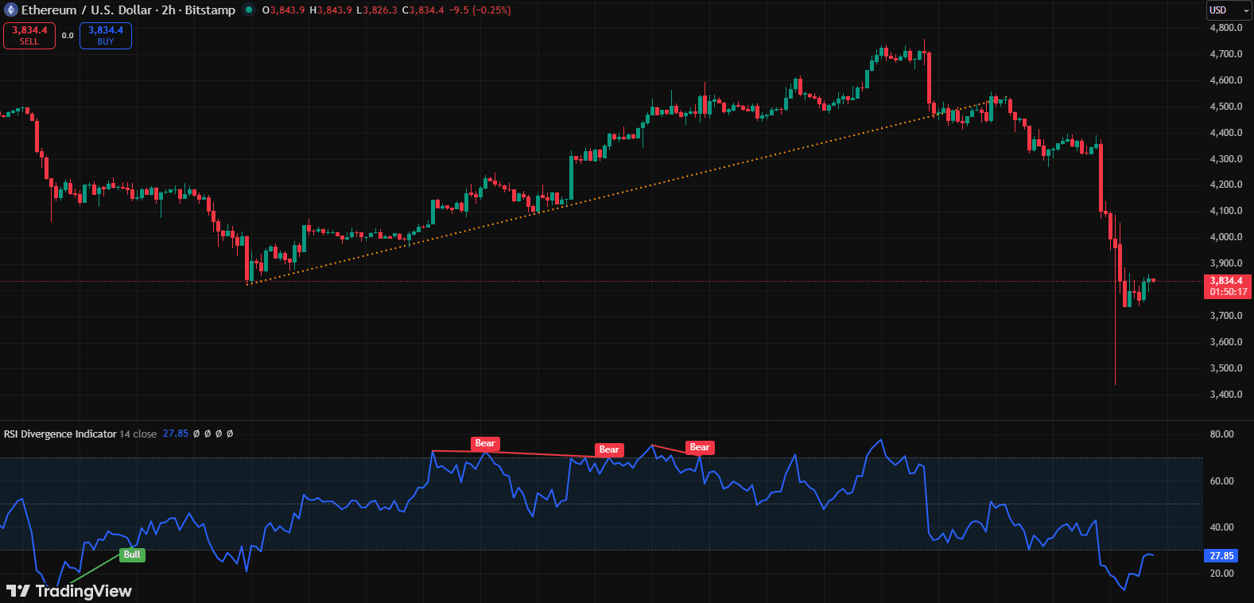Click the red SELL 3,834.4 button
The image size is (1254, 603).
coord(29,36)
